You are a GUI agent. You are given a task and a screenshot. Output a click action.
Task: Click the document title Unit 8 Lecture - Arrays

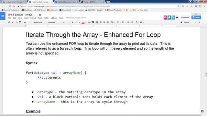point(20,15)
